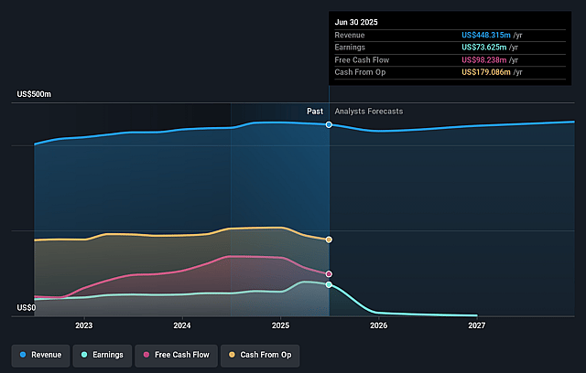The image size is (586, 373).
Task: Click the 2024 x-axis label
Action: click(x=182, y=325)
